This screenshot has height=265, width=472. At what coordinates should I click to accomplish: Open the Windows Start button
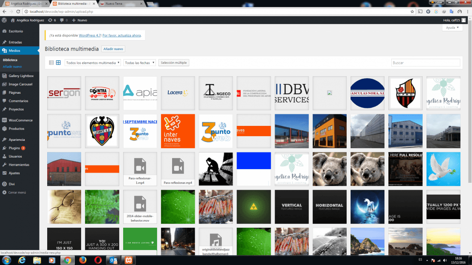6,260
